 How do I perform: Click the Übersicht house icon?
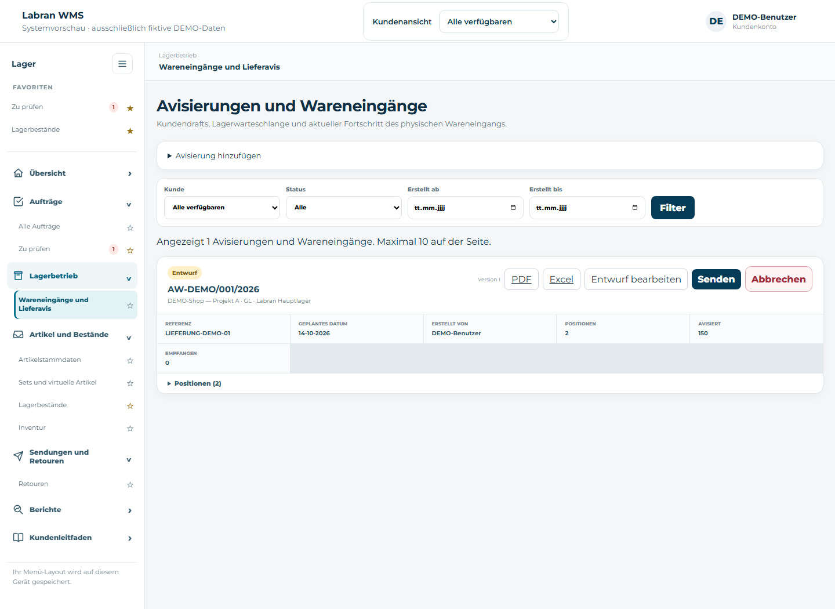(19, 173)
